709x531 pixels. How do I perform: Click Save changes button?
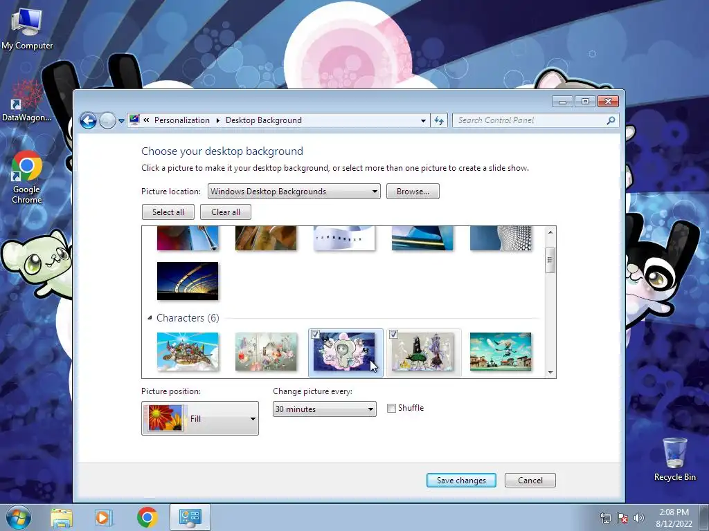(461, 481)
